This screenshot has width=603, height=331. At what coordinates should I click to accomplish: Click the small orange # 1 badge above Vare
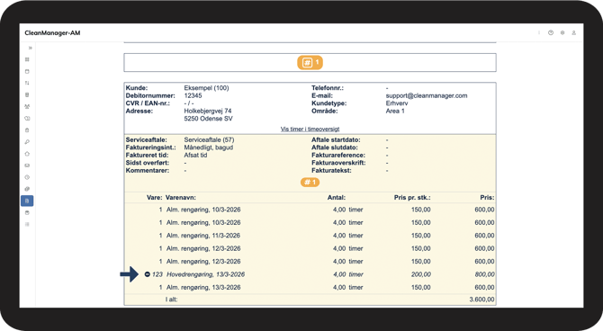(x=310, y=183)
